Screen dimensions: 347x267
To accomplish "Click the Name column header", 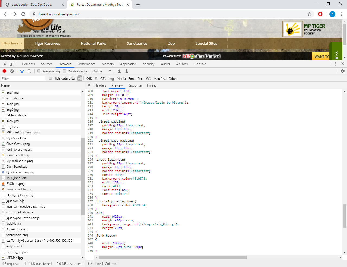I will tap(43, 85).
